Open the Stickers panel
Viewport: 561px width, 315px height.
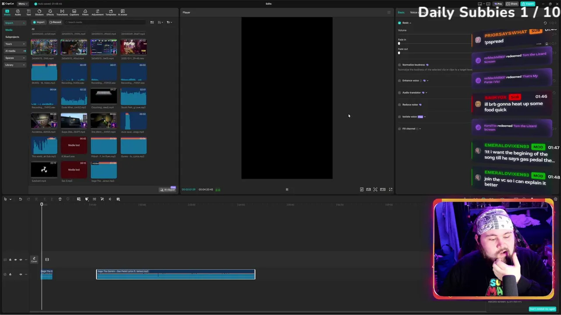coord(39,12)
